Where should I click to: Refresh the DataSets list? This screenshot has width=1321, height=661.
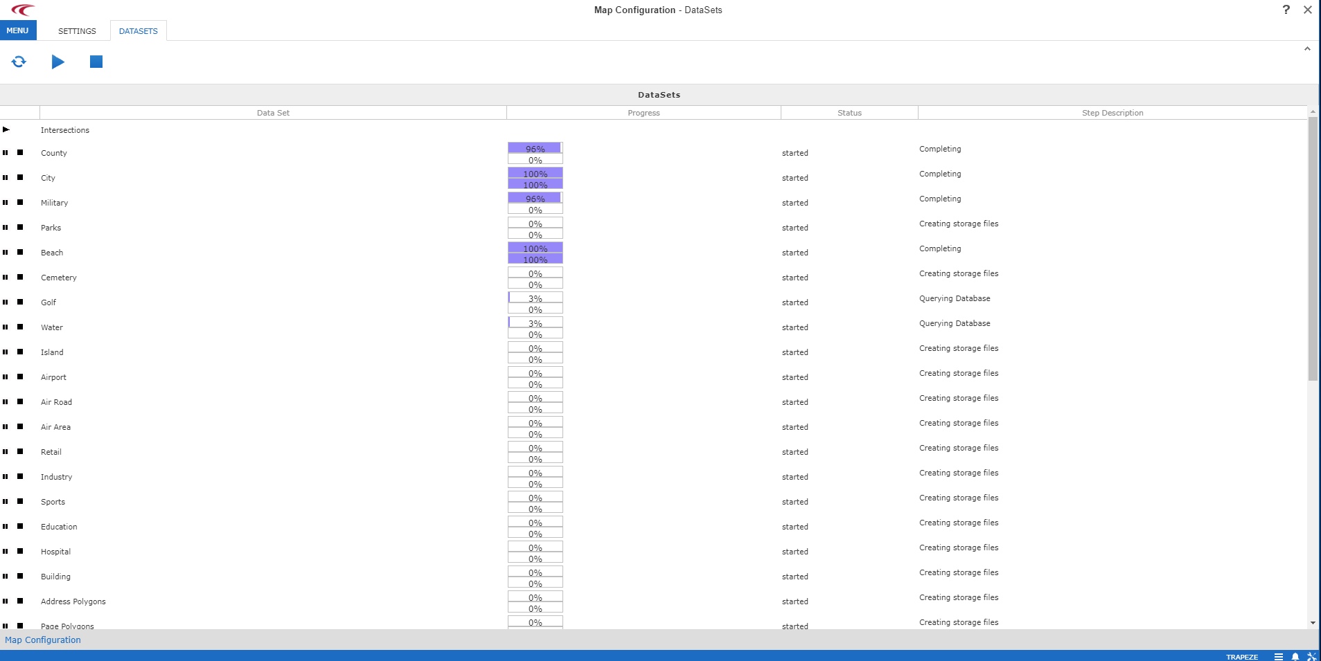coord(19,62)
